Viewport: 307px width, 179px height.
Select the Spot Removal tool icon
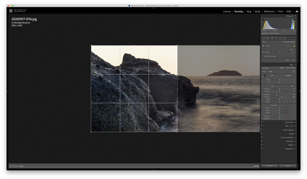pos(268,38)
